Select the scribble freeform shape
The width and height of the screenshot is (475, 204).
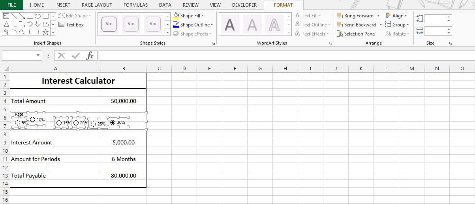pyautogui.click(x=6, y=32)
